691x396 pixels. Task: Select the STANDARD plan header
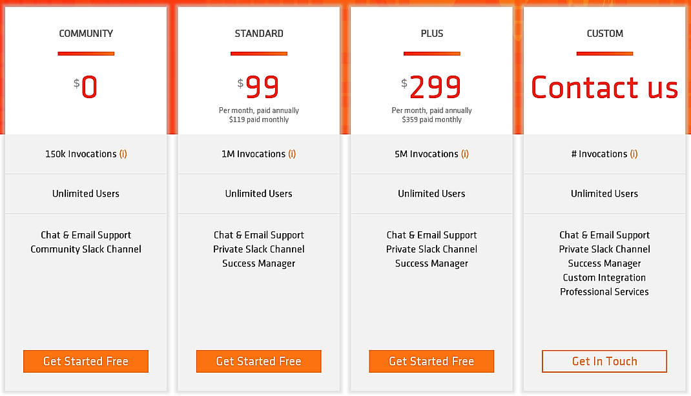[258, 33]
